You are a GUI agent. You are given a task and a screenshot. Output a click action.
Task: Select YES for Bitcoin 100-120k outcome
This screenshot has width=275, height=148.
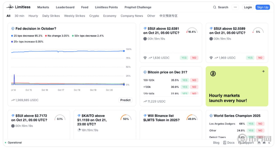click(x=185, y=80)
